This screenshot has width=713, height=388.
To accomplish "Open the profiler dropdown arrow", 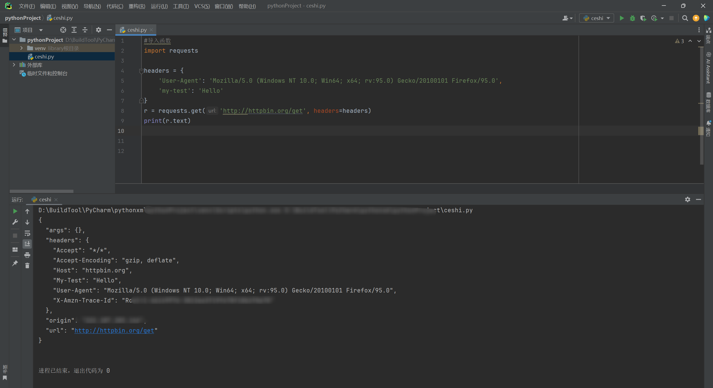I will point(662,18).
